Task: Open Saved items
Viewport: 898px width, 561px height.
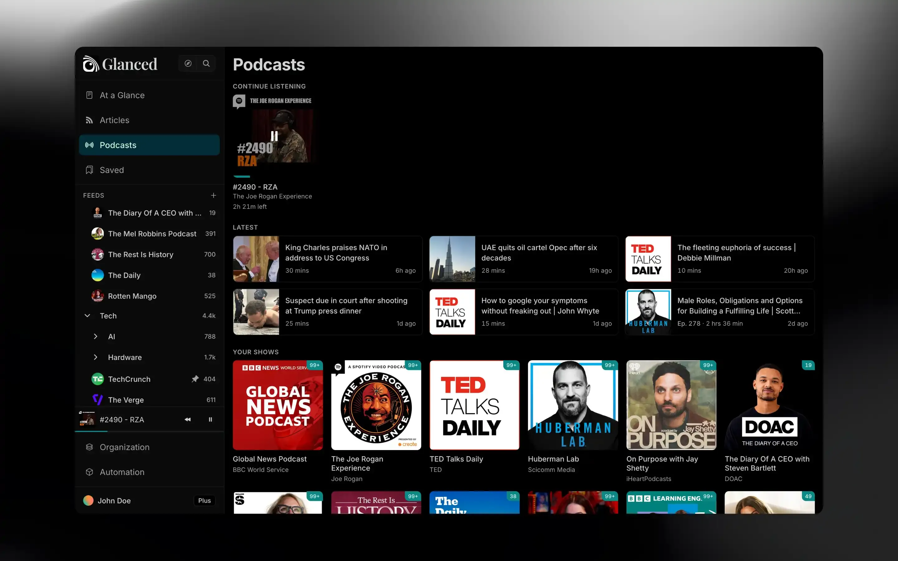Action: pyautogui.click(x=149, y=170)
